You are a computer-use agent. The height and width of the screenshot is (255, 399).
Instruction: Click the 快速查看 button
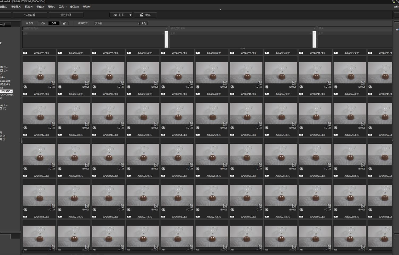pyautogui.click(x=30, y=15)
